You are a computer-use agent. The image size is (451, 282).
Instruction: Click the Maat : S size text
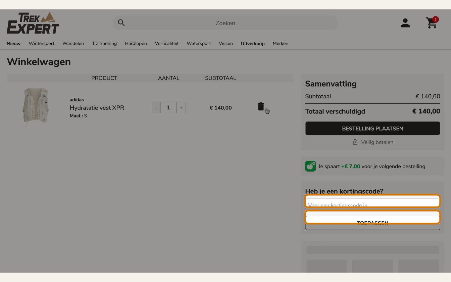(78, 115)
